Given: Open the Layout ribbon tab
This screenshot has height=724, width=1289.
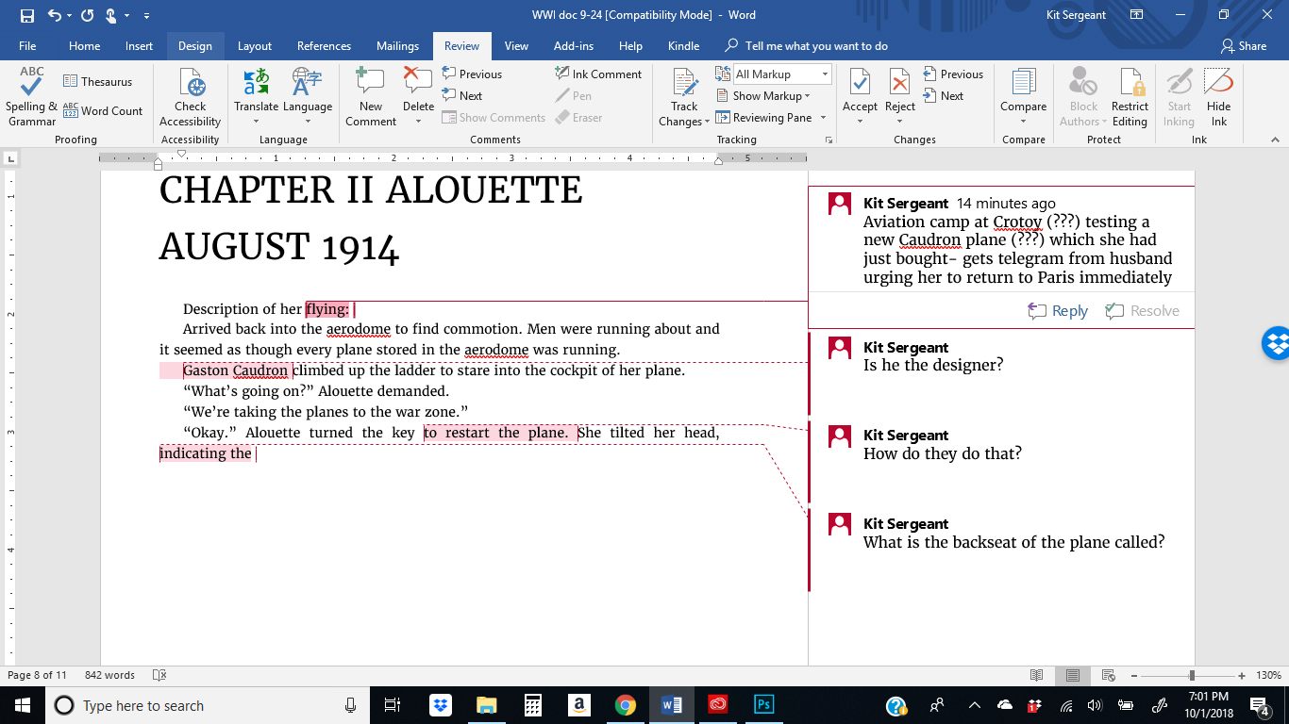Looking at the screenshot, I should tap(254, 46).
